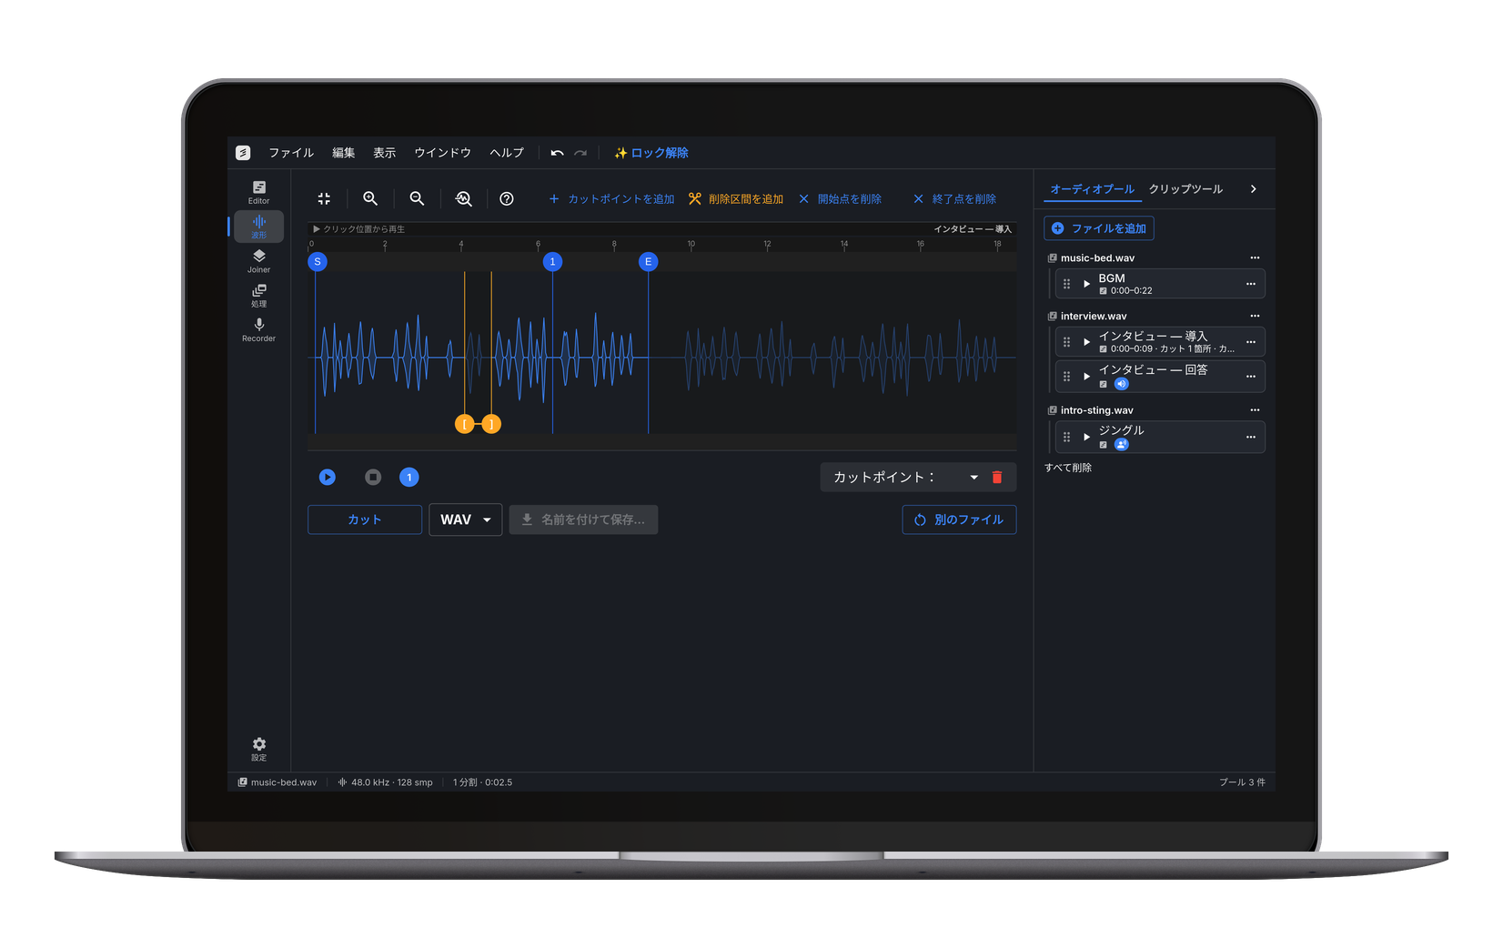Open options menu for interview.wav
This screenshot has height=928, width=1503.
pyautogui.click(x=1255, y=316)
